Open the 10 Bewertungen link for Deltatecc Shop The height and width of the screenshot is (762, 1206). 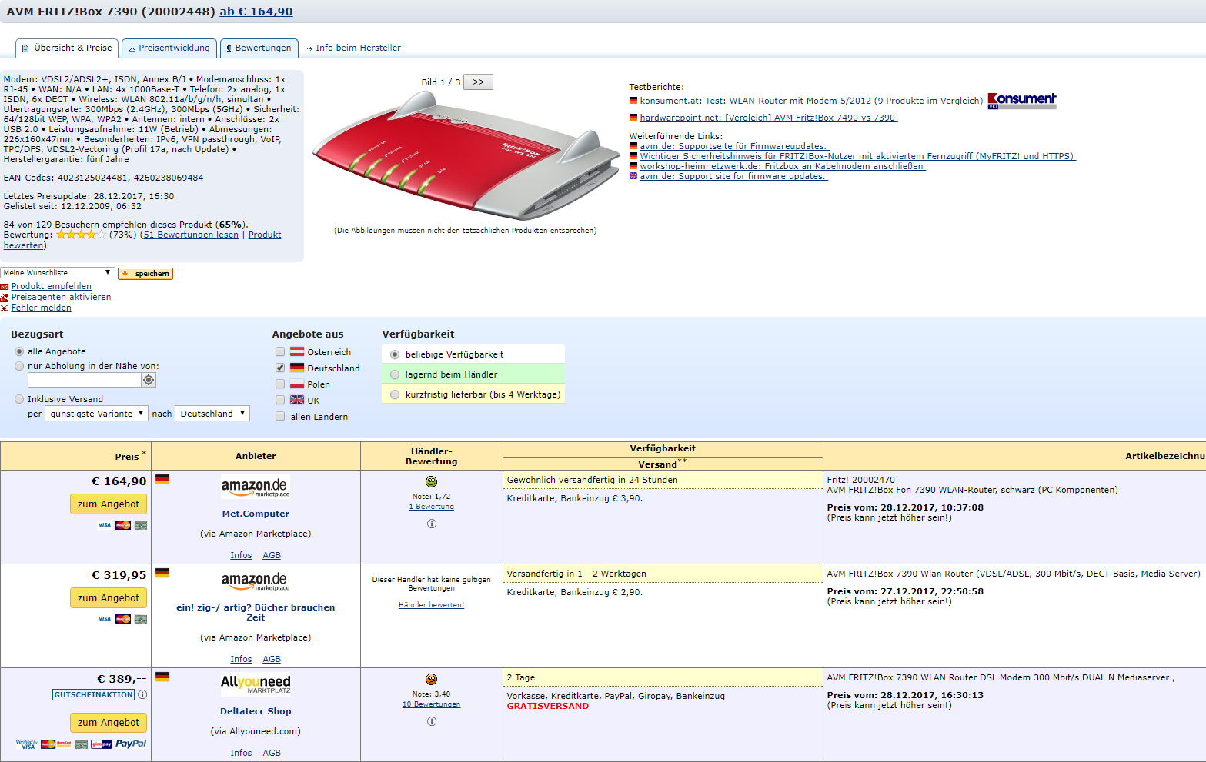pyautogui.click(x=431, y=704)
